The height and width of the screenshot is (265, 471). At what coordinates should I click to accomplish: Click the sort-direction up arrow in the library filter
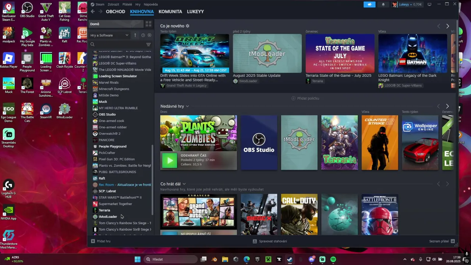coord(135,35)
